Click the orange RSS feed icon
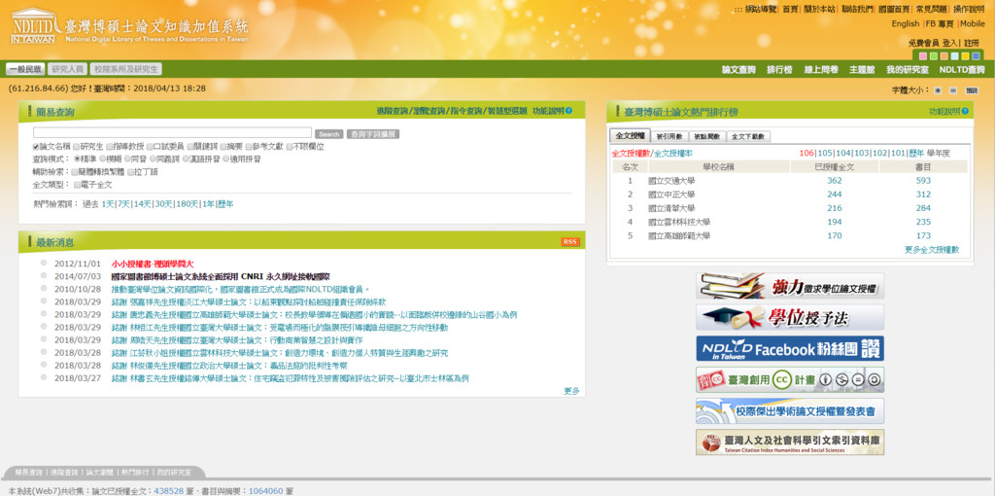The width and height of the screenshot is (995, 496). pos(569,242)
